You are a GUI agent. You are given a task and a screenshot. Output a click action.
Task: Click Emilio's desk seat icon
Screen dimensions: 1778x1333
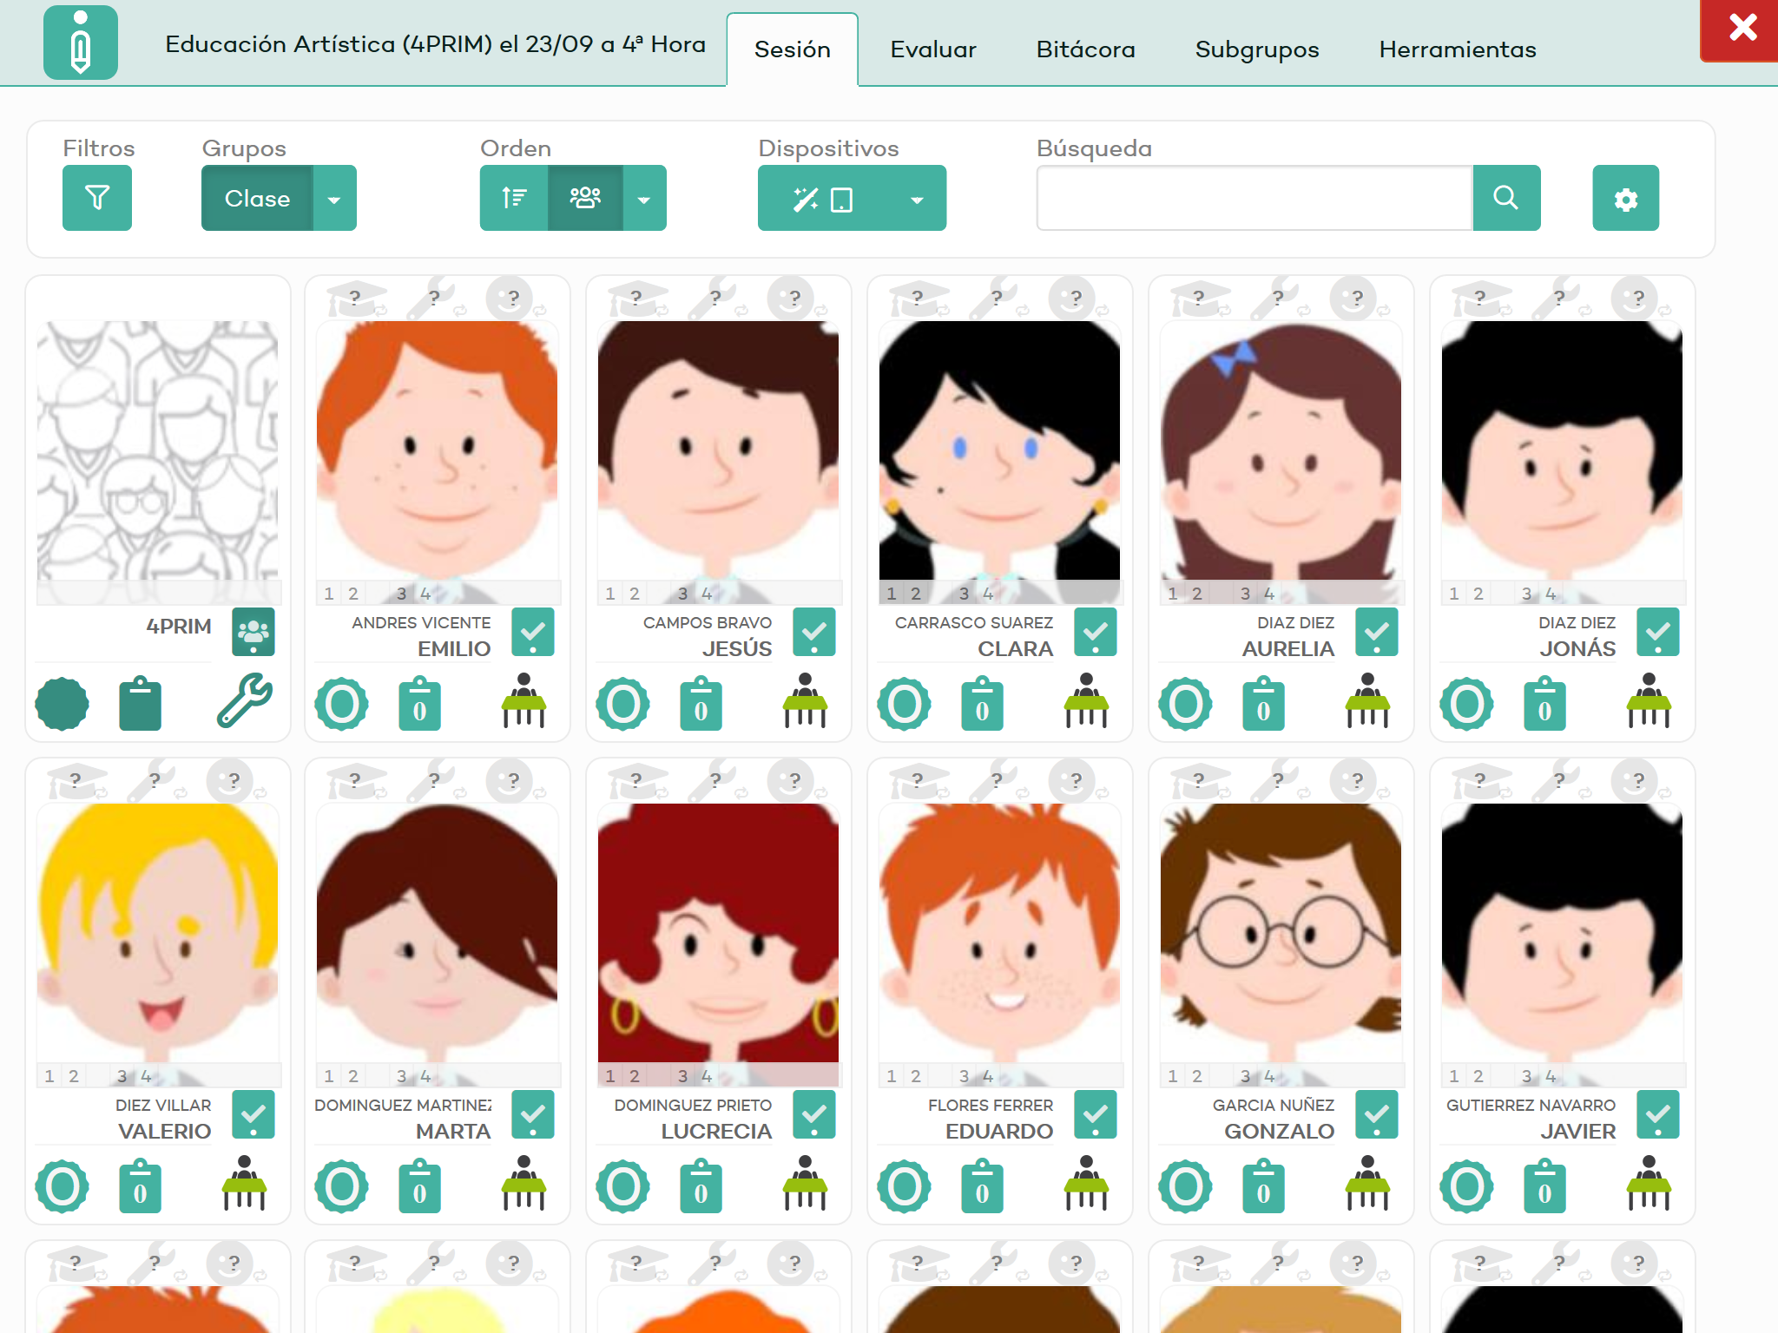pos(524,699)
